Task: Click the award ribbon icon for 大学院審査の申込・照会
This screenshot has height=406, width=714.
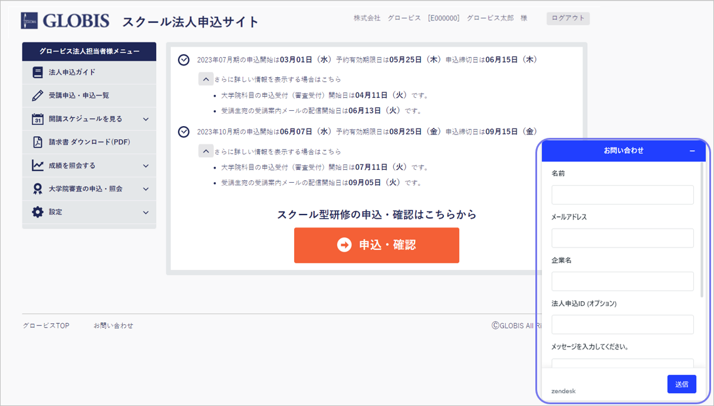Action: (x=38, y=189)
